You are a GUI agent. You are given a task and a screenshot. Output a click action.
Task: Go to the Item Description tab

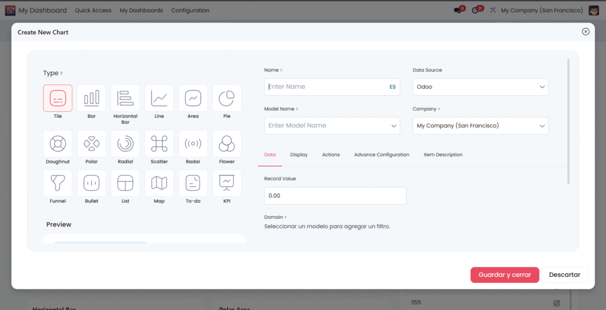click(443, 155)
